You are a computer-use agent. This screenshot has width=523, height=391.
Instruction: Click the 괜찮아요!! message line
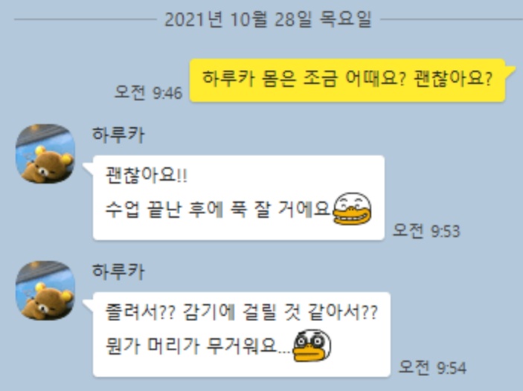147,175
